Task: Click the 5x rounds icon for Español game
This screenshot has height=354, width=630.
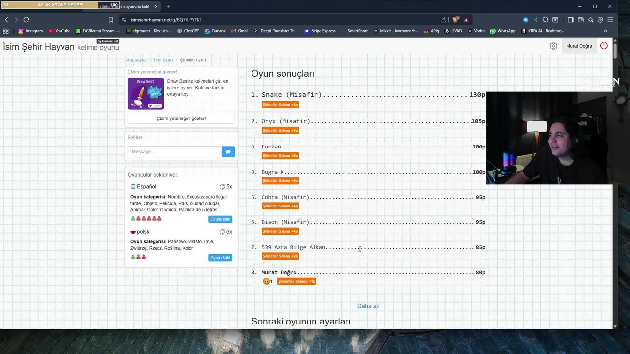Action: [222, 187]
